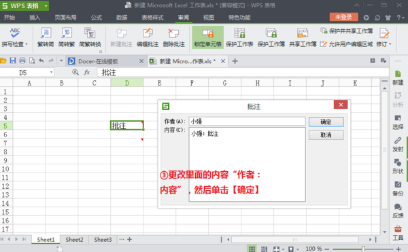The image size is (408, 252).
Task: Open the 特色功能 ribbon tab
Action: (239, 18)
